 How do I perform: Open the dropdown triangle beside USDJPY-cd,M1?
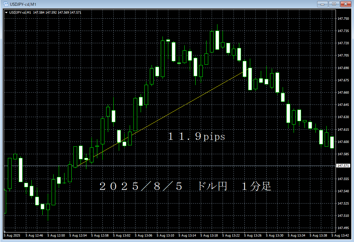tap(6, 13)
